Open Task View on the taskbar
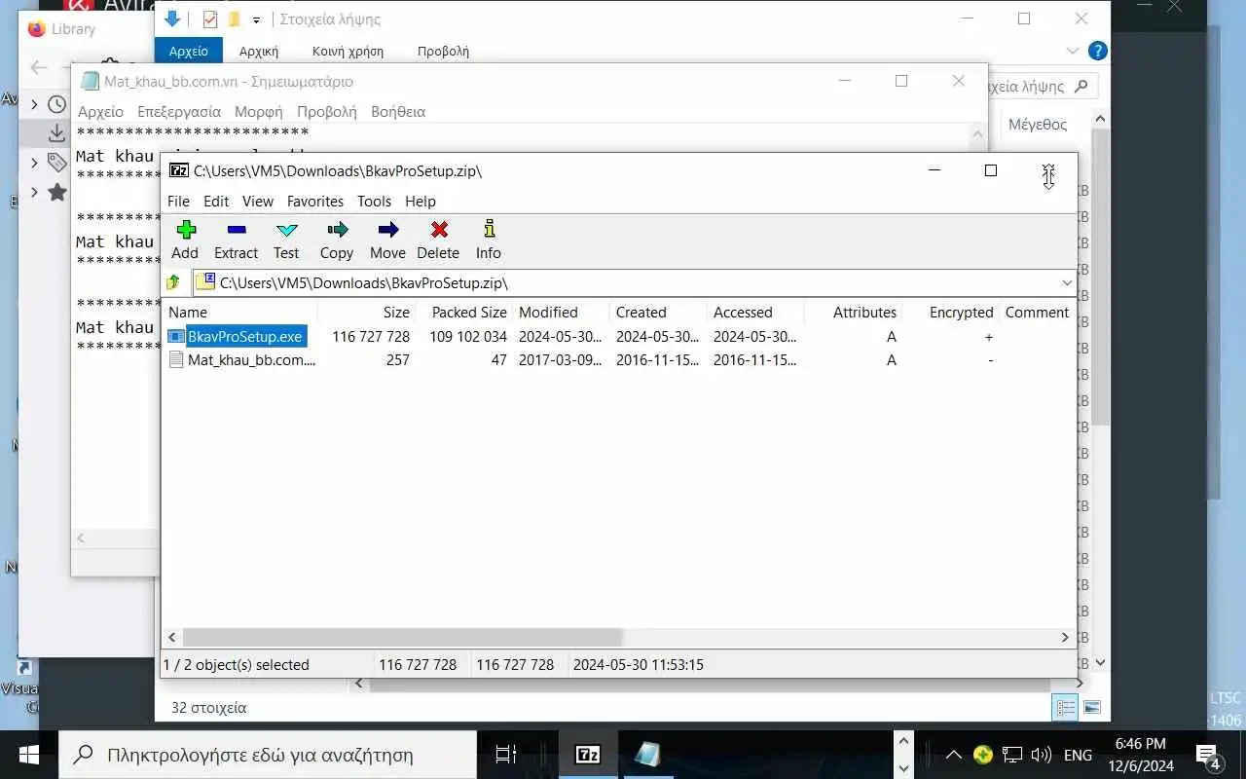The image size is (1246, 779). point(506,755)
